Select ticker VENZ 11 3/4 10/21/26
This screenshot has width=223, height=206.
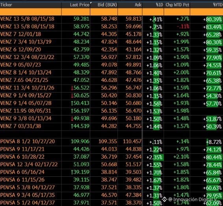click(27, 88)
